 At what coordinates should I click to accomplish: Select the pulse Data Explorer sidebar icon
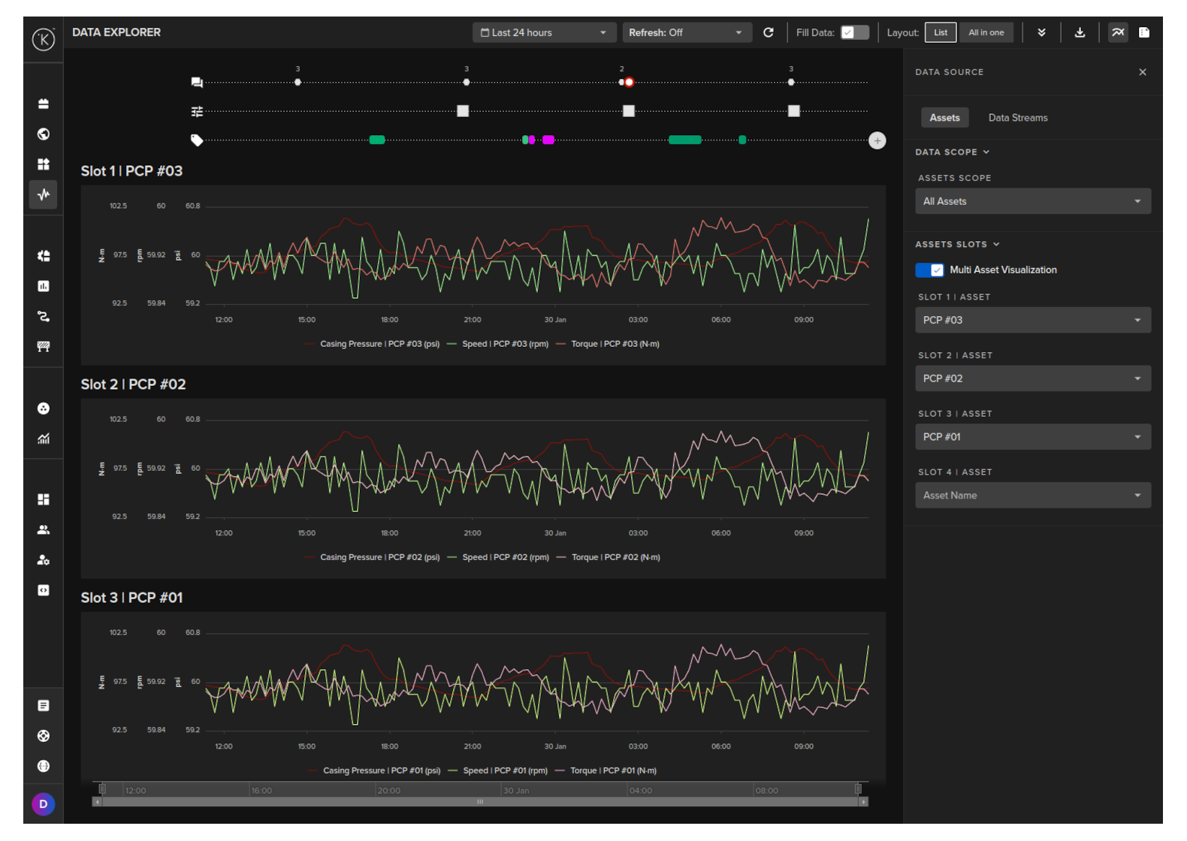click(44, 194)
